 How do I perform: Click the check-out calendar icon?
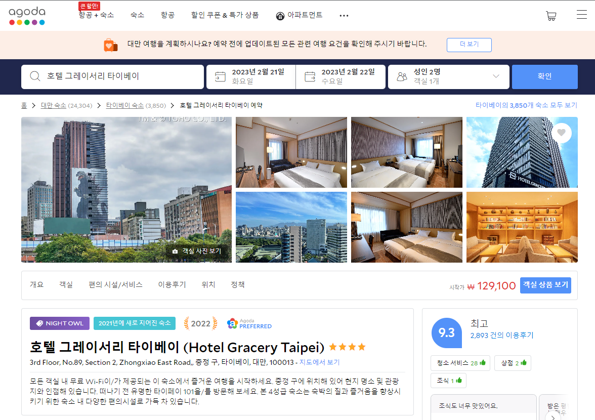click(310, 76)
